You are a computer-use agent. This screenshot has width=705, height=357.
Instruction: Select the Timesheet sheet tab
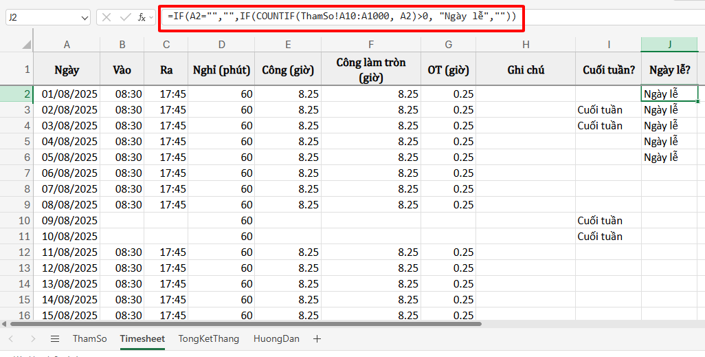click(142, 339)
